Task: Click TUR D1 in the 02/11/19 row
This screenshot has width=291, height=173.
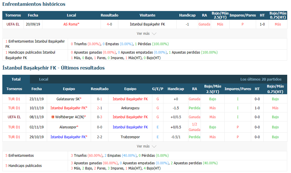Action: click(x=14, y=127)
